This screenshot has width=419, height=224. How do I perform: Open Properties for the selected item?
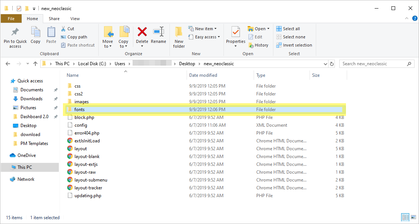(235, 32)
